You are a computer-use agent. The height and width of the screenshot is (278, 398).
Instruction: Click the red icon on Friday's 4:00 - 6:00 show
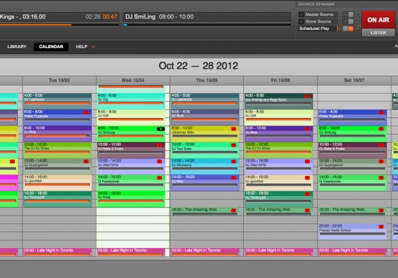click(307, 96)
